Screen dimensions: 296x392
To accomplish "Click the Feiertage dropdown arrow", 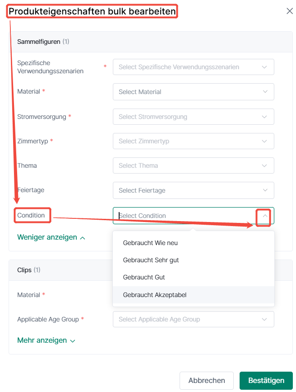I will 265,190.
